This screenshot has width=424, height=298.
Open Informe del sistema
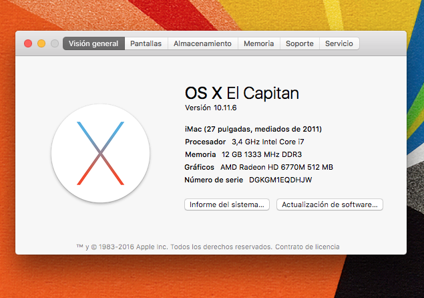(228, 204)
